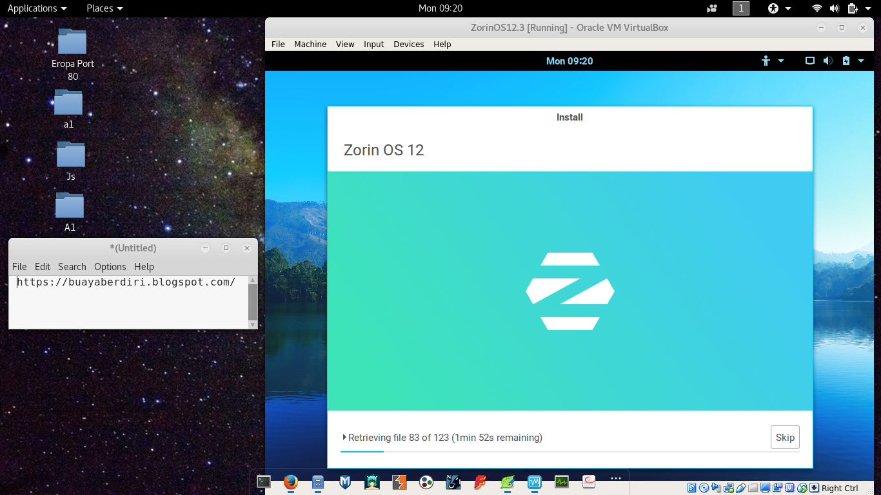881x495 pixels.
Task: Open Leafpad Help menu
Action: pos(144,266)
